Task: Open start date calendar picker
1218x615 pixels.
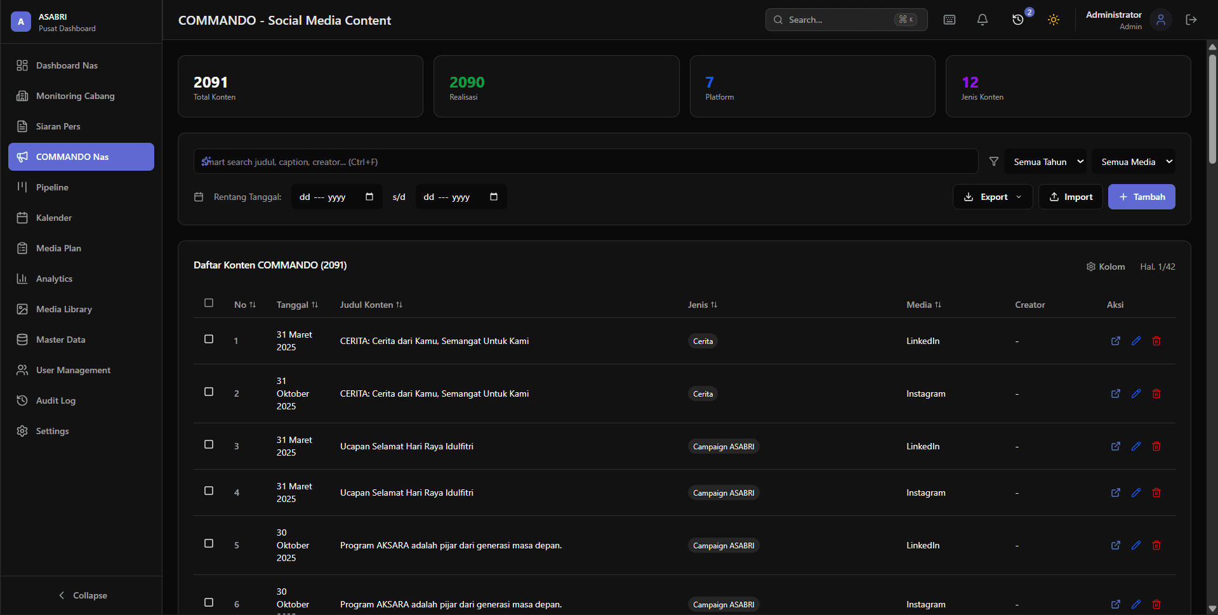Action: 369,197
